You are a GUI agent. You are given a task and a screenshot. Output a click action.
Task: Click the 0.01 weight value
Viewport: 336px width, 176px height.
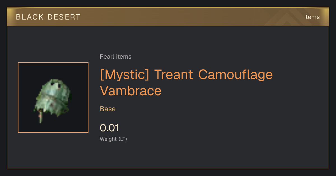(x=109, y=128)
